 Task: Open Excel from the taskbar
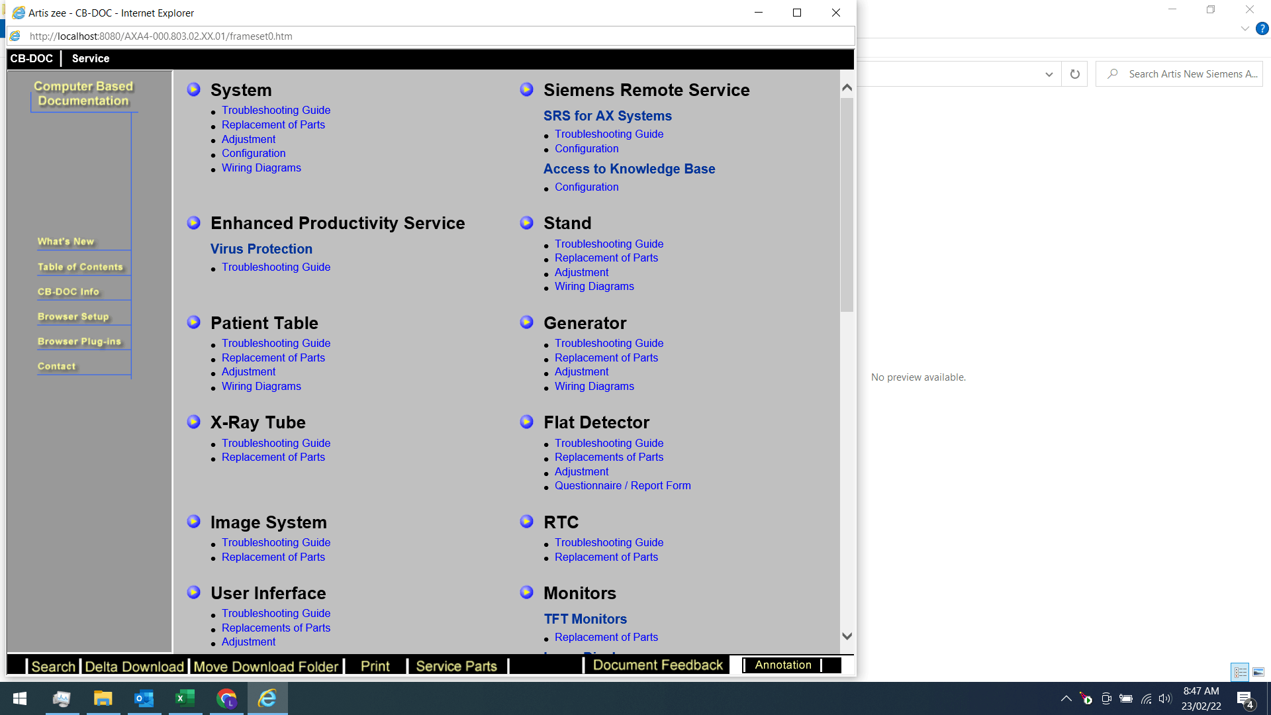185,698
